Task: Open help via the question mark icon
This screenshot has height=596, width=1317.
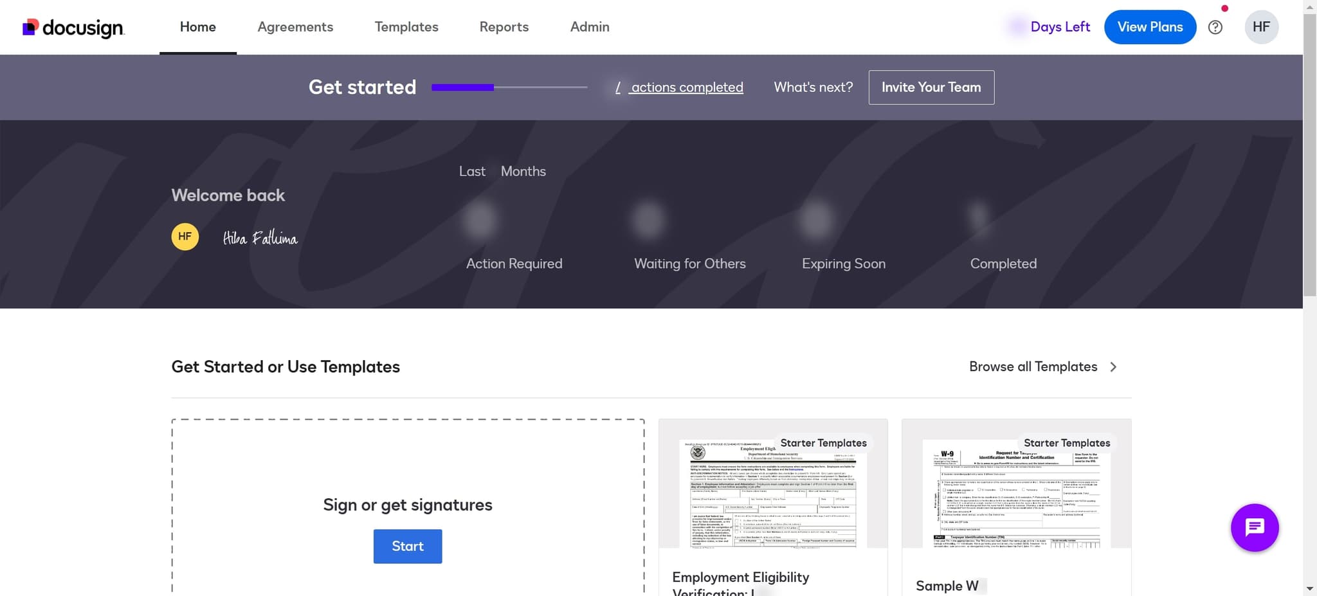Action: pos(1215,27)
